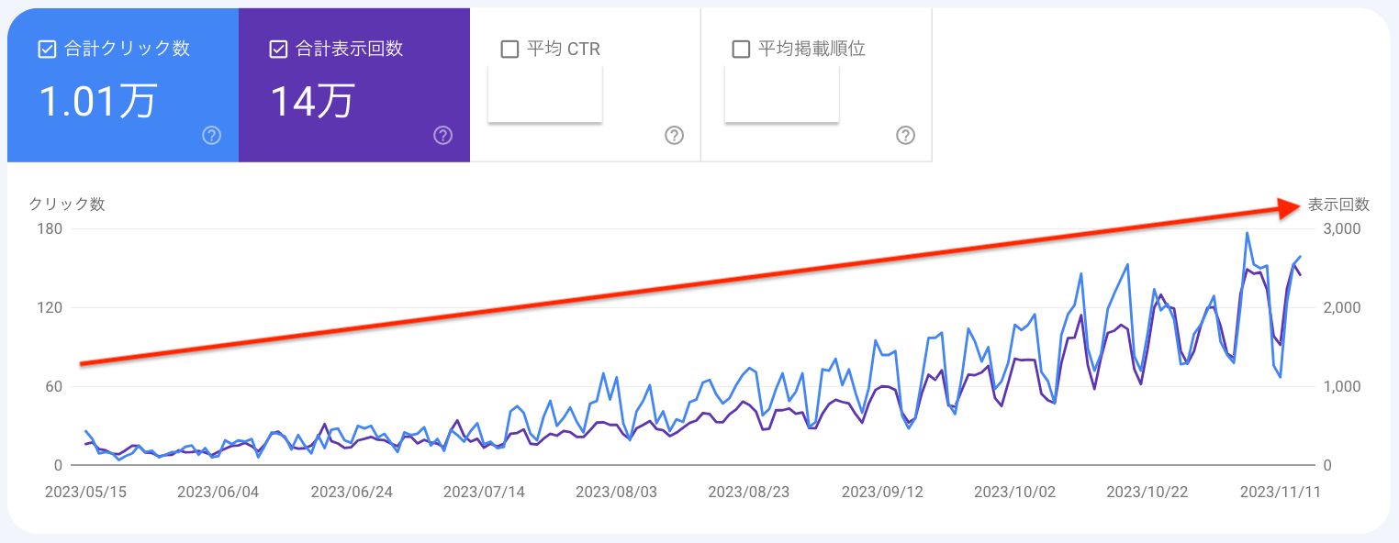This screenshot has height=543, width=1399.
Task: Click the 14万 total impressions value
Action: coord(312,99)
